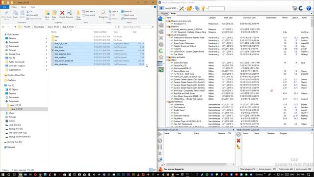
Task: Collapse the Utilities category
Action: point(167,60)
